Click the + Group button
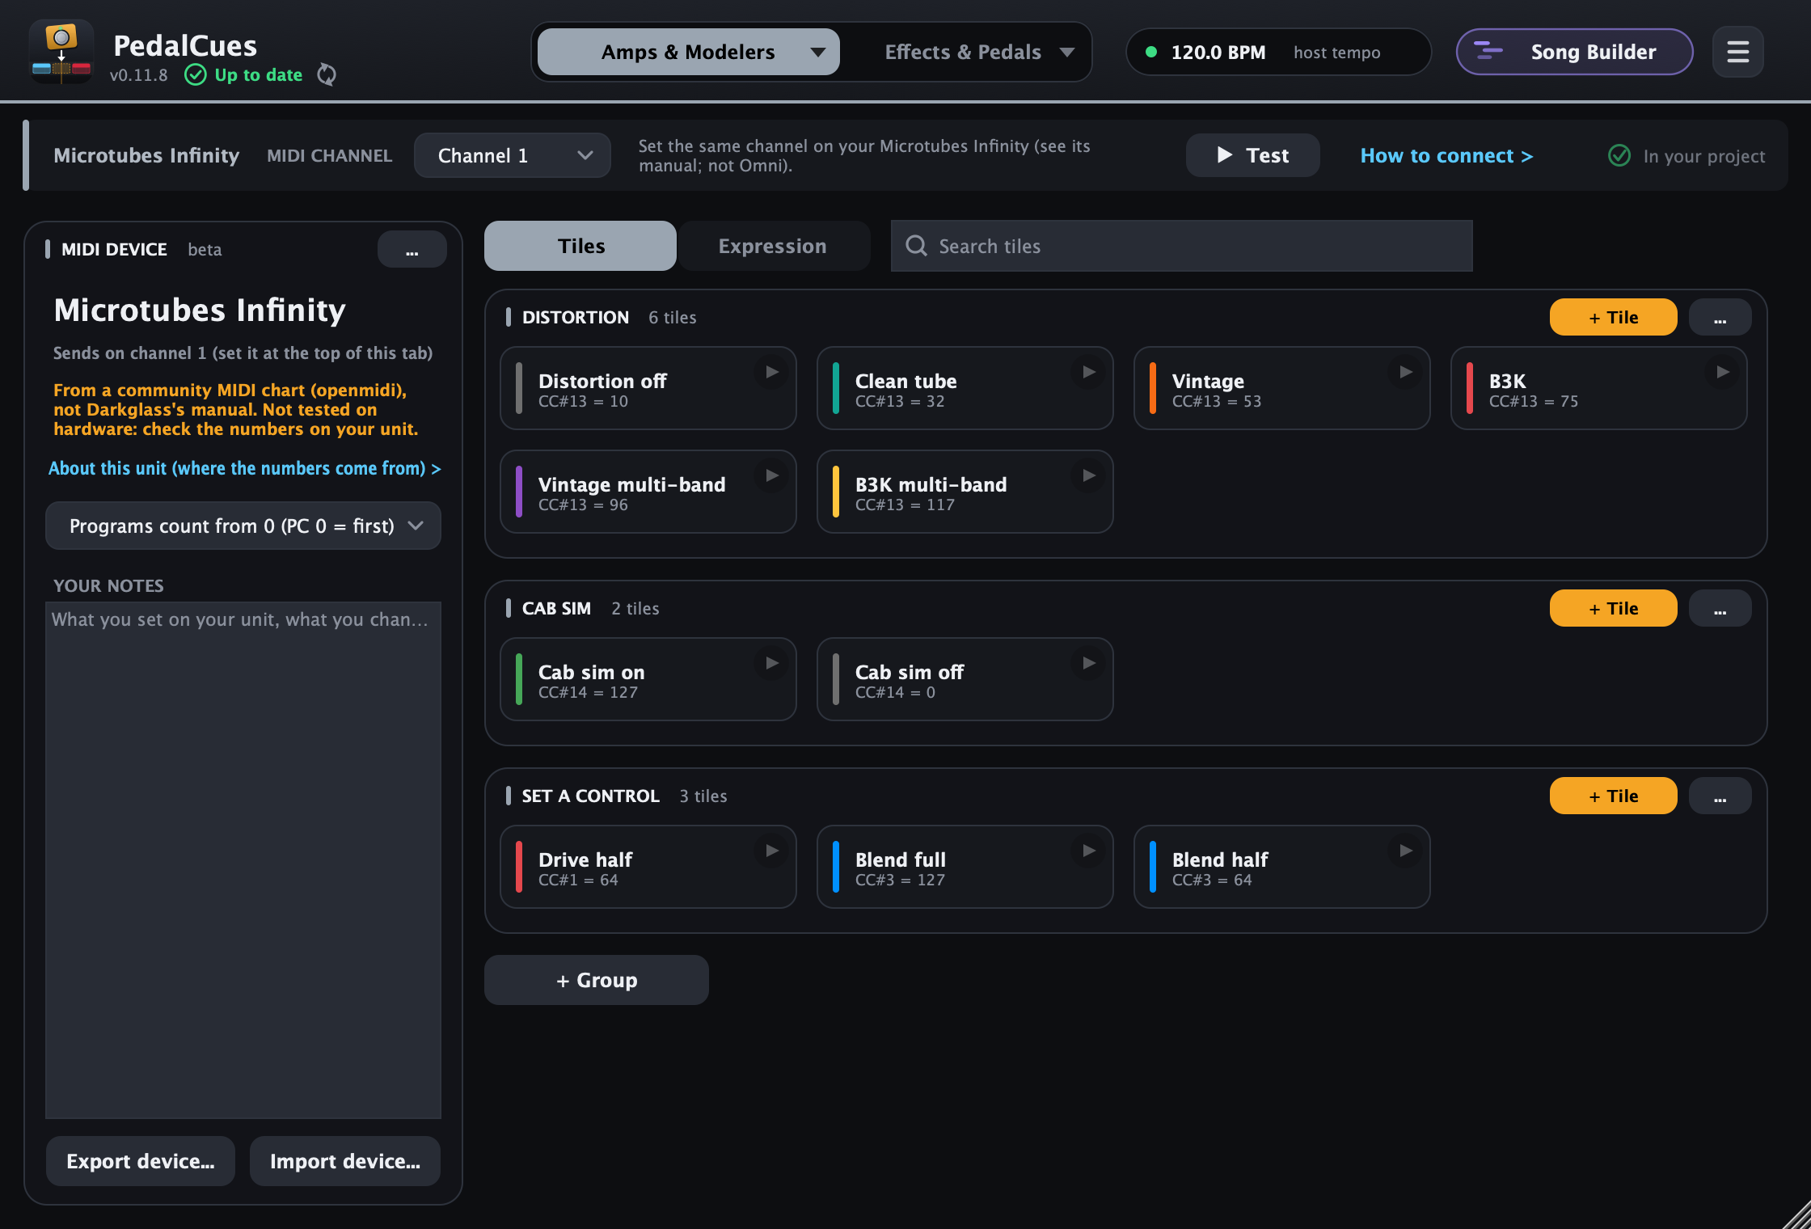This screenshot has width=1811, height=1229. click(x=597, y=980)
